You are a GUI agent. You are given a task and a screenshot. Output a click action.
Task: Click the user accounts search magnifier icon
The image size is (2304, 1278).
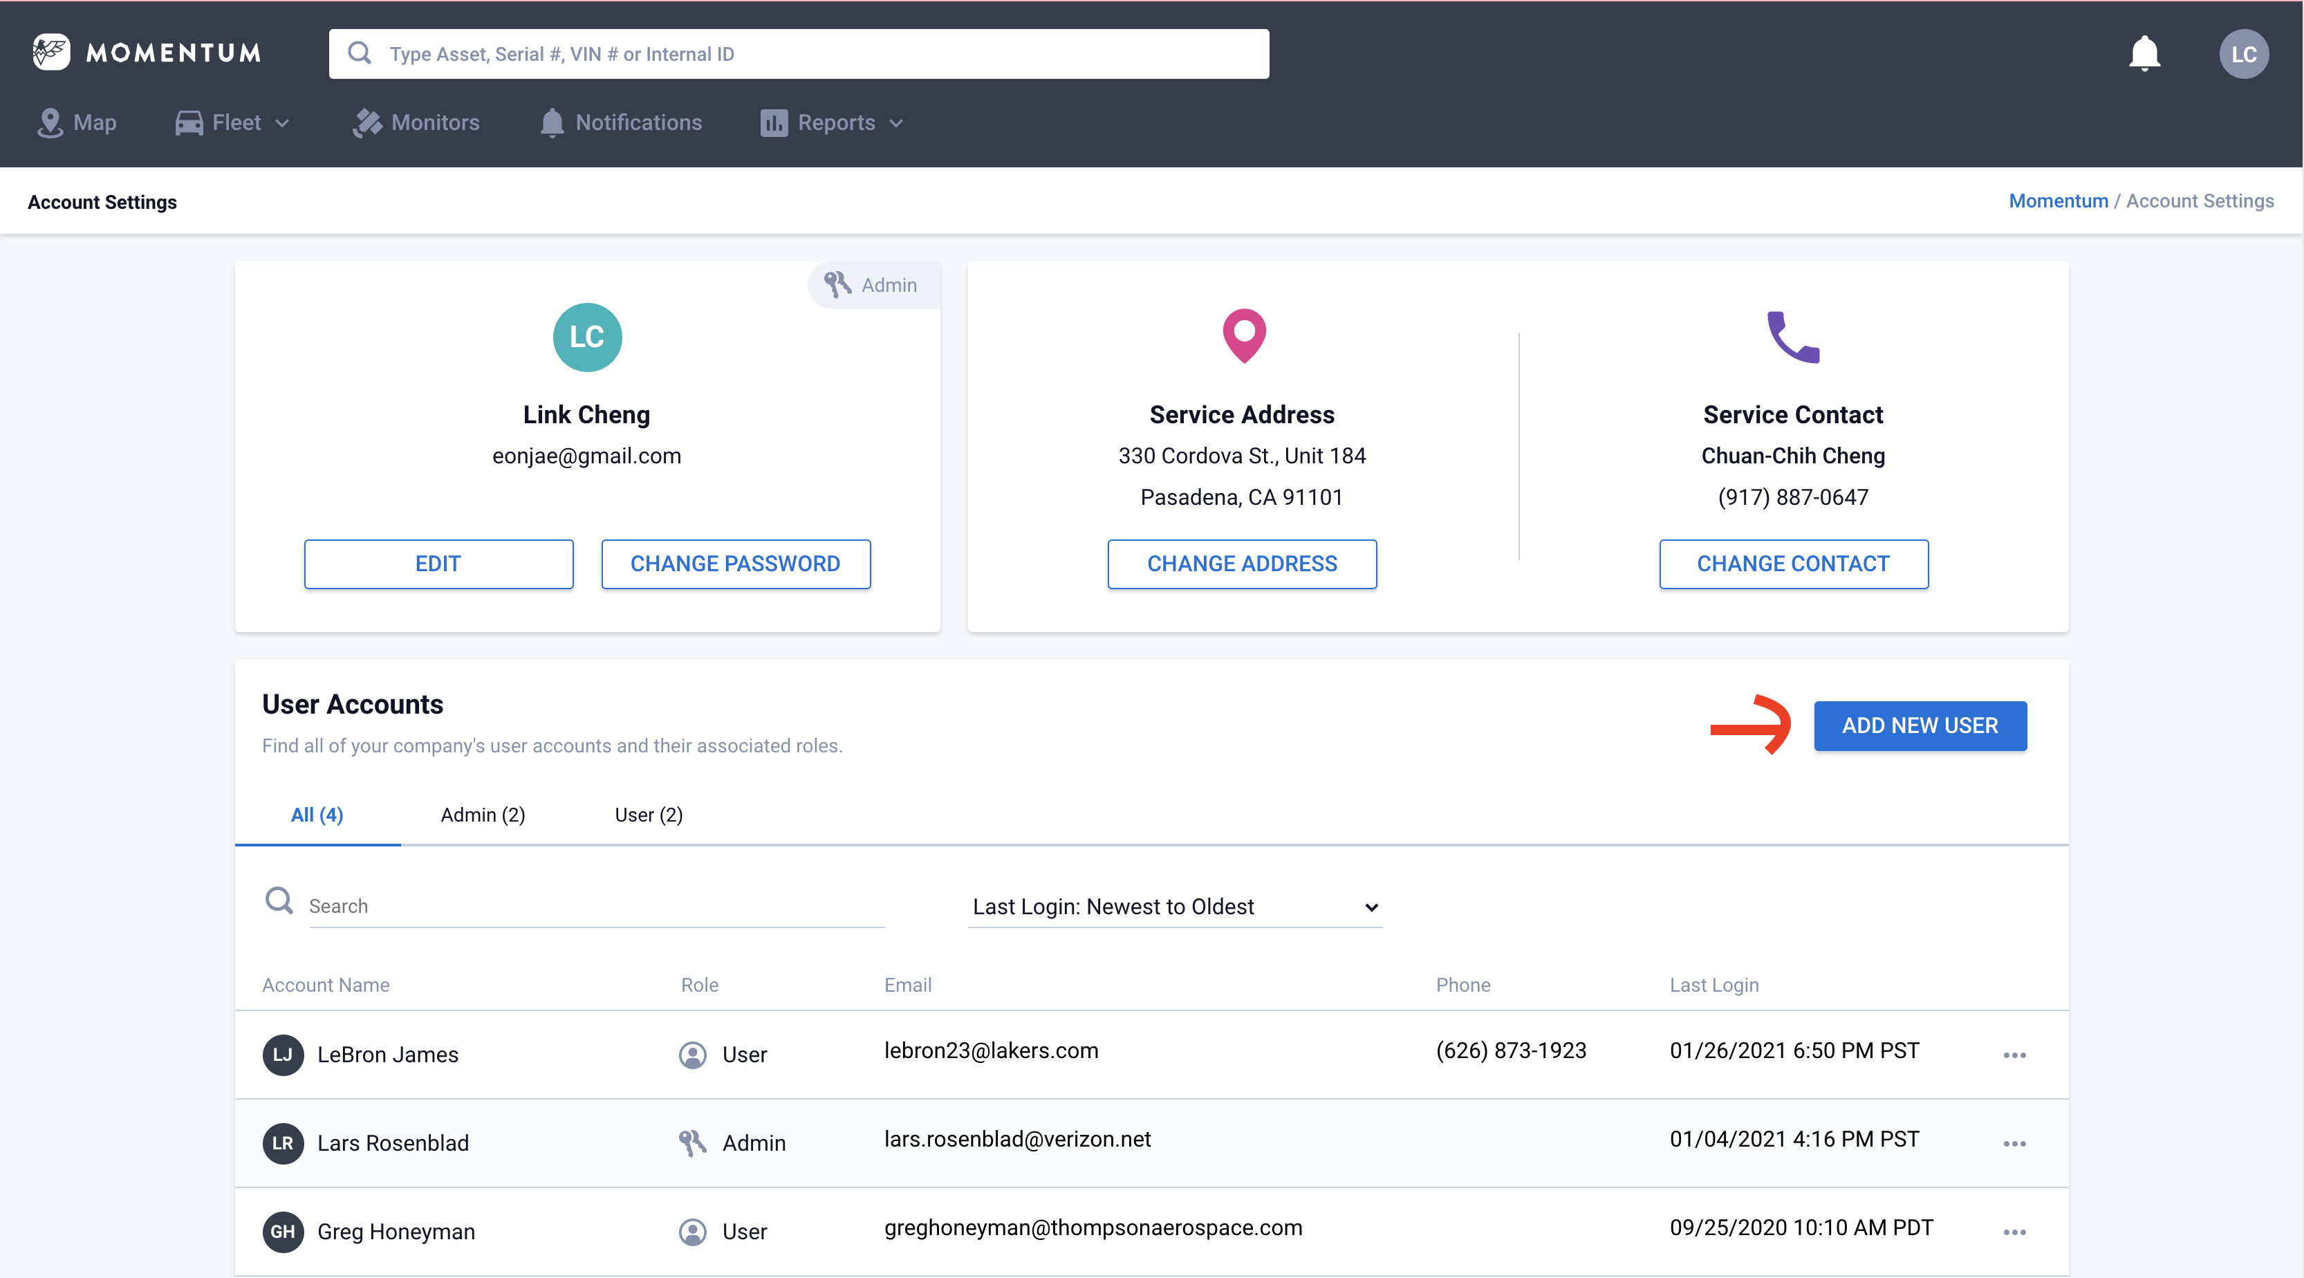click(279, 900)
